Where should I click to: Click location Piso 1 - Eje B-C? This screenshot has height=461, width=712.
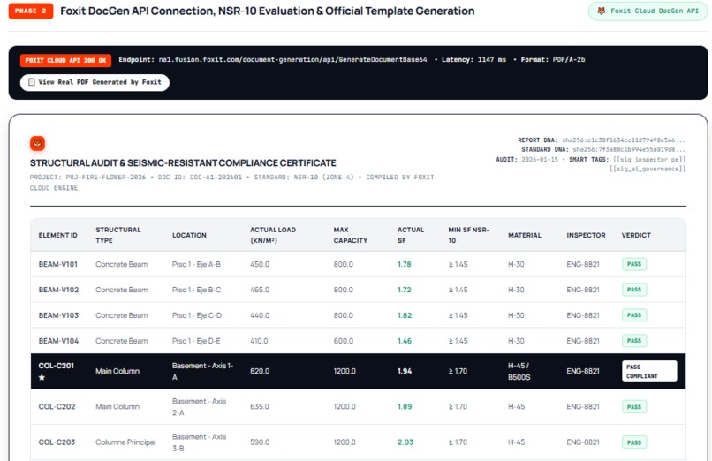point(197,290)
